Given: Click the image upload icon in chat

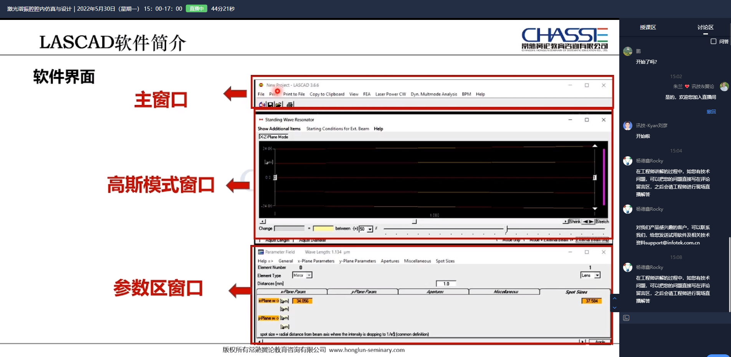Looking at the screenshot, I should pyautogui.click(x=626, y=318).
